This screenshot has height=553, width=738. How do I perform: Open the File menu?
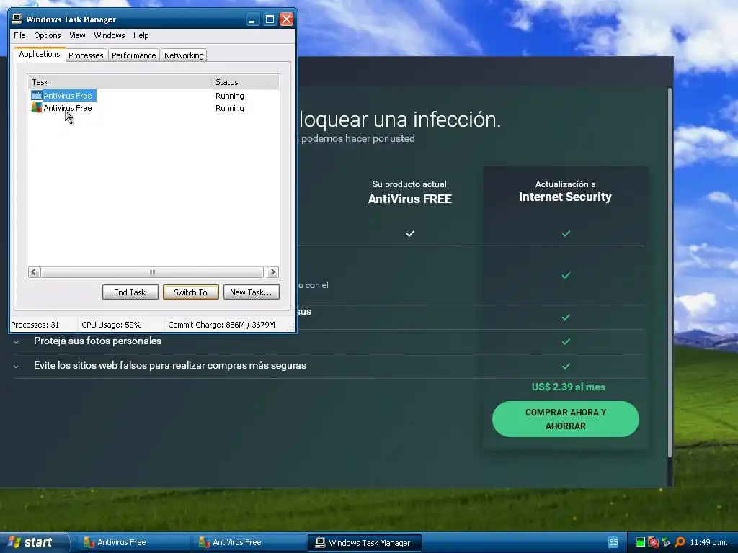[19, 35]
